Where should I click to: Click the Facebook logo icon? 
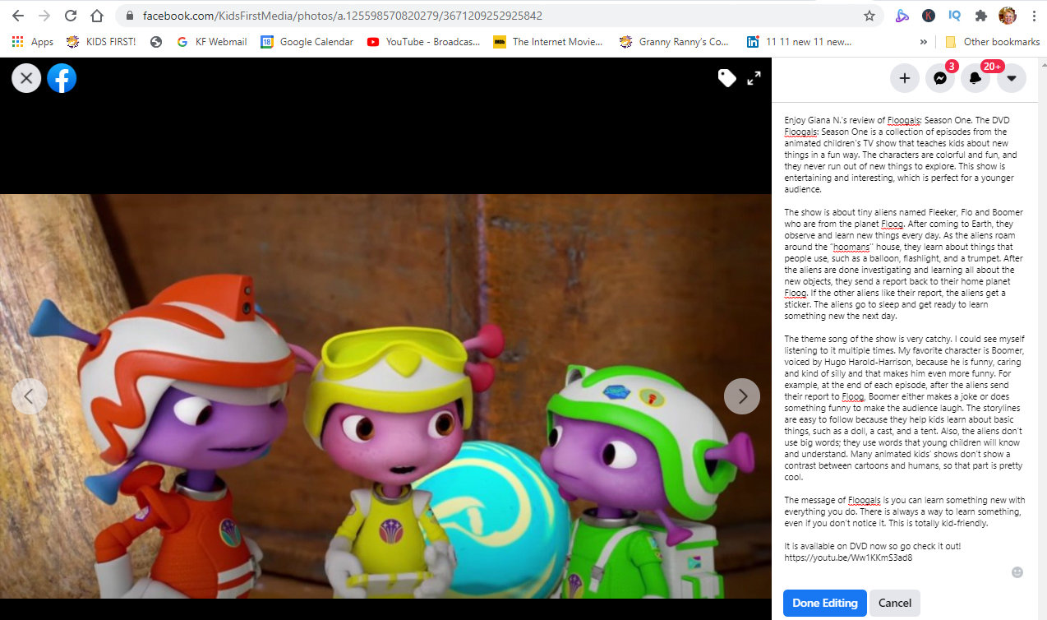click(x=62, y=78)
